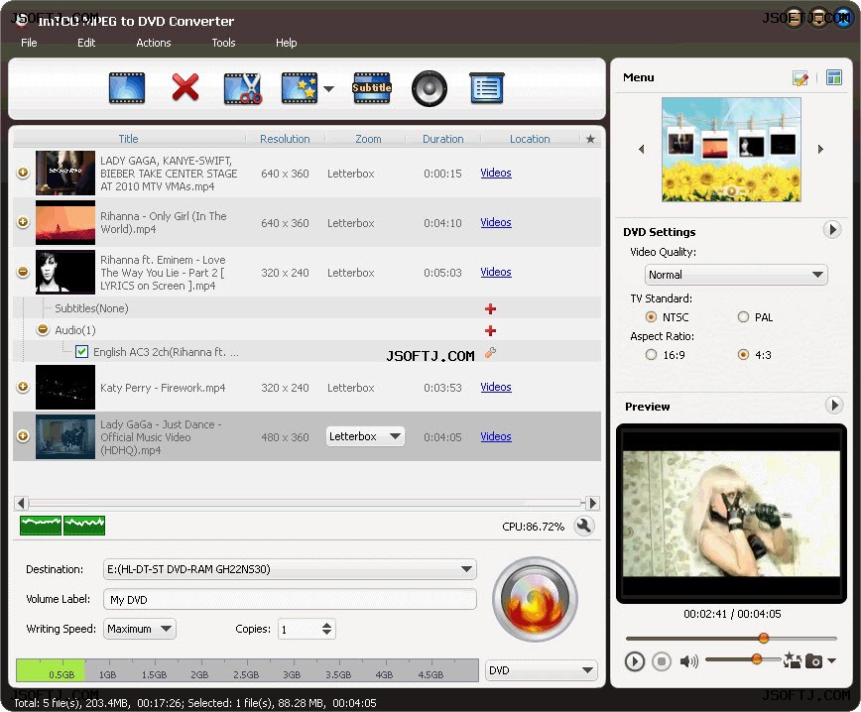The height and width of the screenshot is (712, 861).
Task: Show next menu template arrow
Action: (x=820, y=150)
